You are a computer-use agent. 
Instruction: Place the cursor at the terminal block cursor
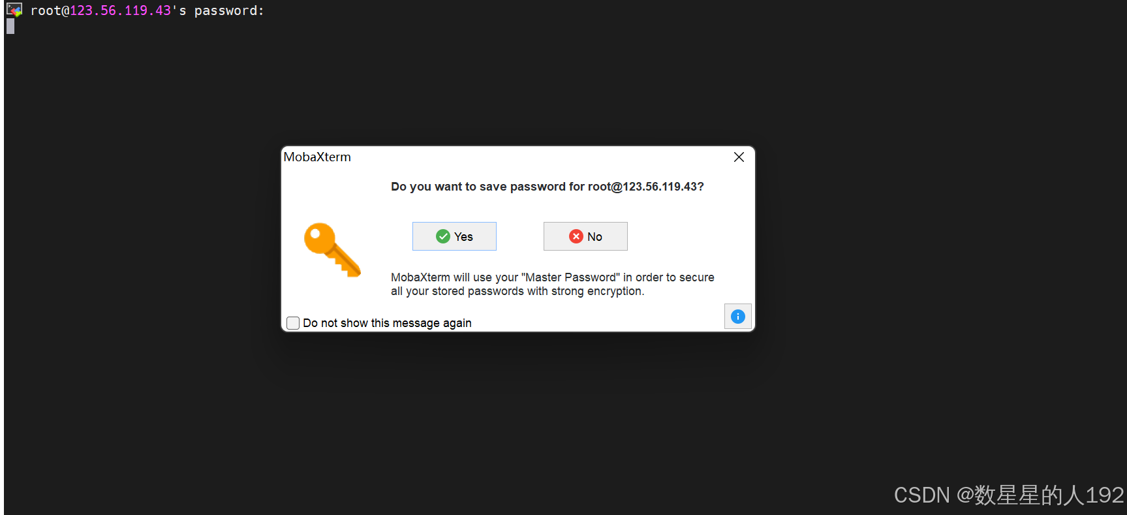[10, 26]
